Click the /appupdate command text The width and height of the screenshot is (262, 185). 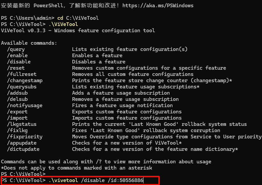22,143
